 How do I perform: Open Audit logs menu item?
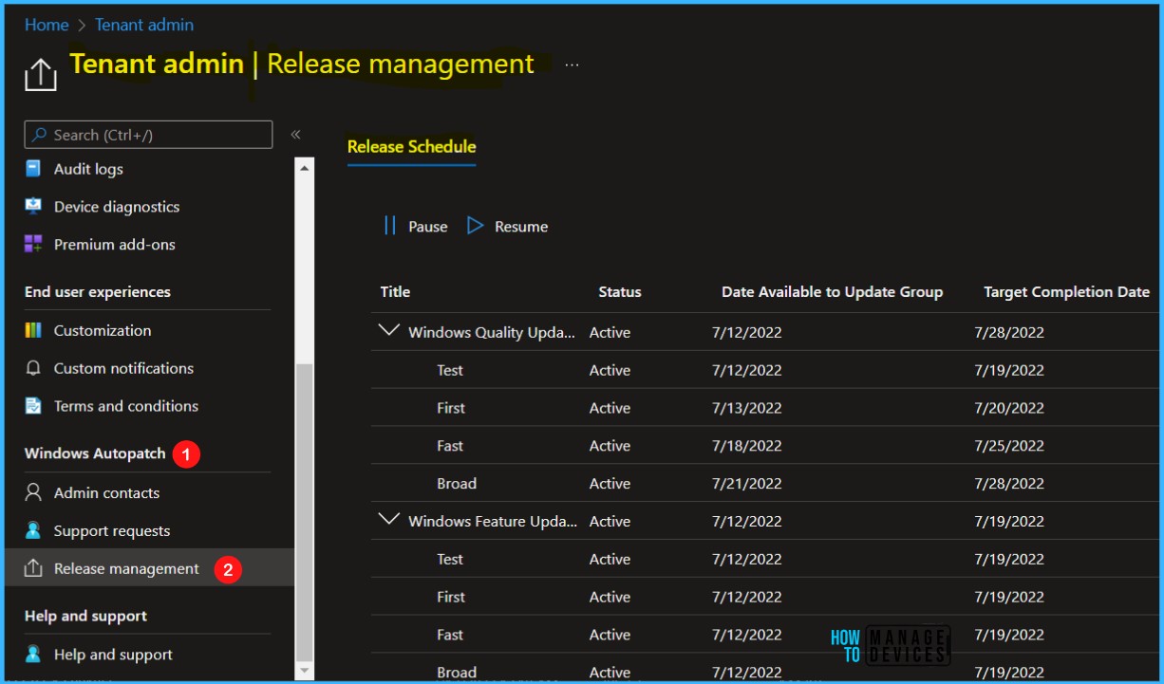(88, 169)
